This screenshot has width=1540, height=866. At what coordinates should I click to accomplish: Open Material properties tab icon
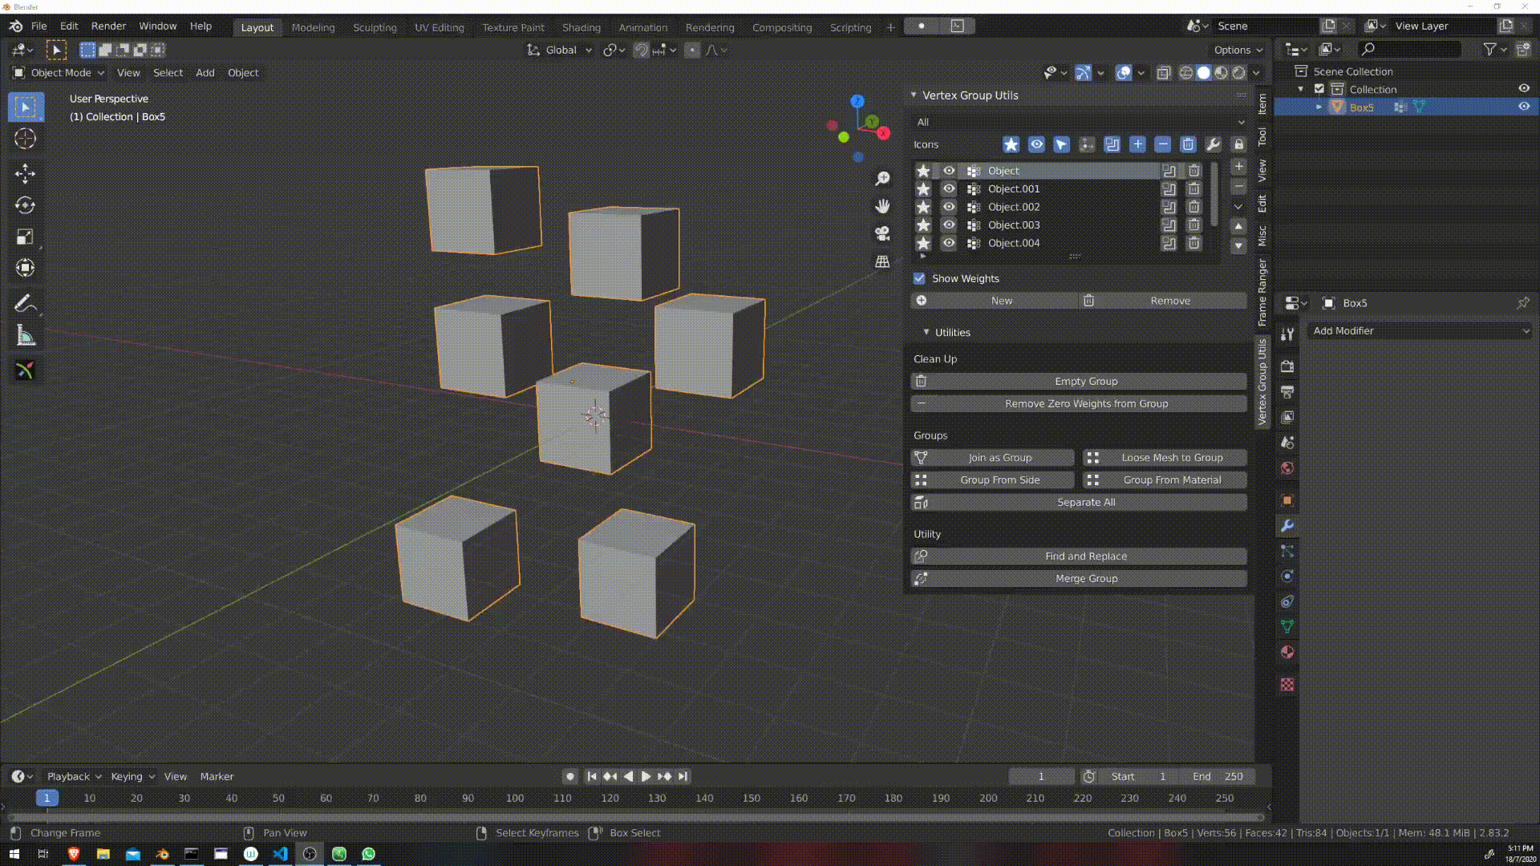[x=1287, y=651]
